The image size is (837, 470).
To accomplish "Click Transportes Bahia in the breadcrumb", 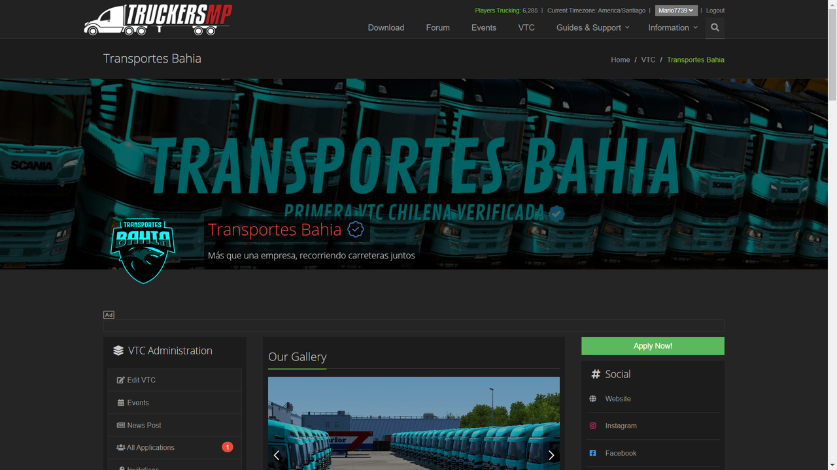I will 696,59.
